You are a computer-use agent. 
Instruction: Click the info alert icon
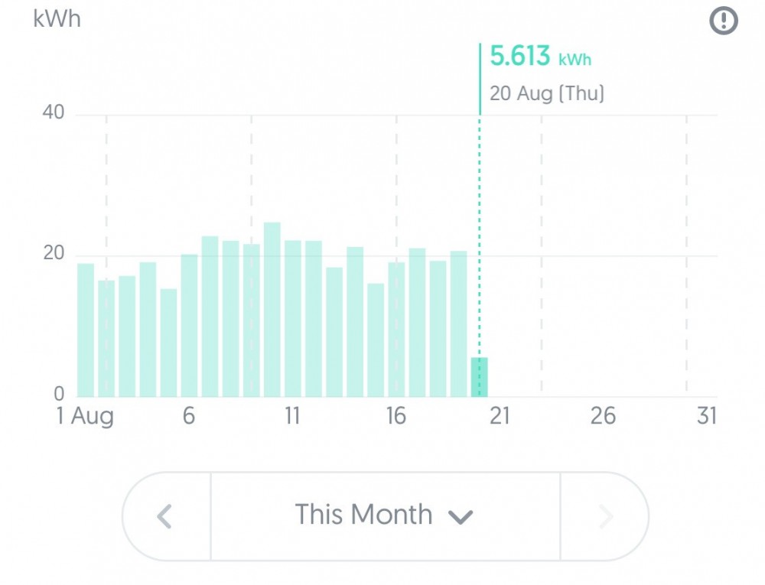click(x=724, y=21)
